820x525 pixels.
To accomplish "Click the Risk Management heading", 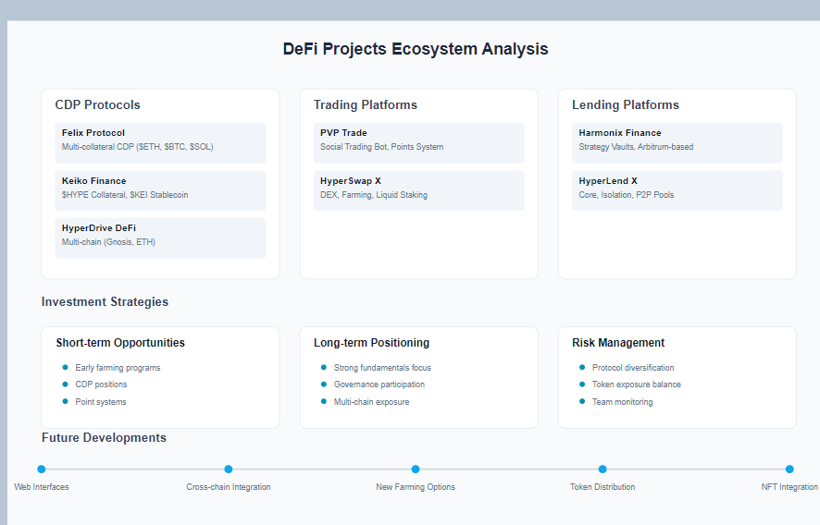I will [x=618, y=343].
